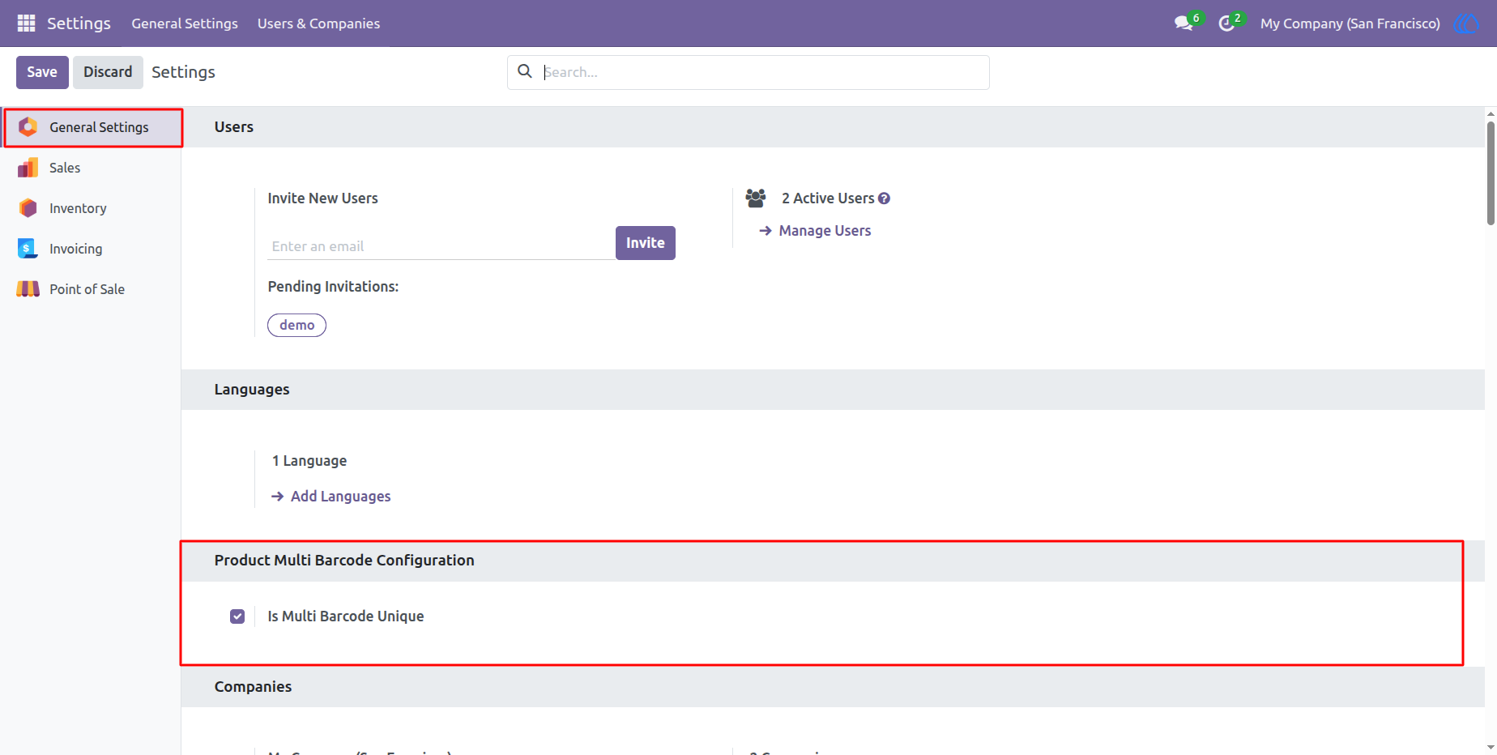
Task: Click the scrollbar down arrow
Action: (x=1491, y=748)
